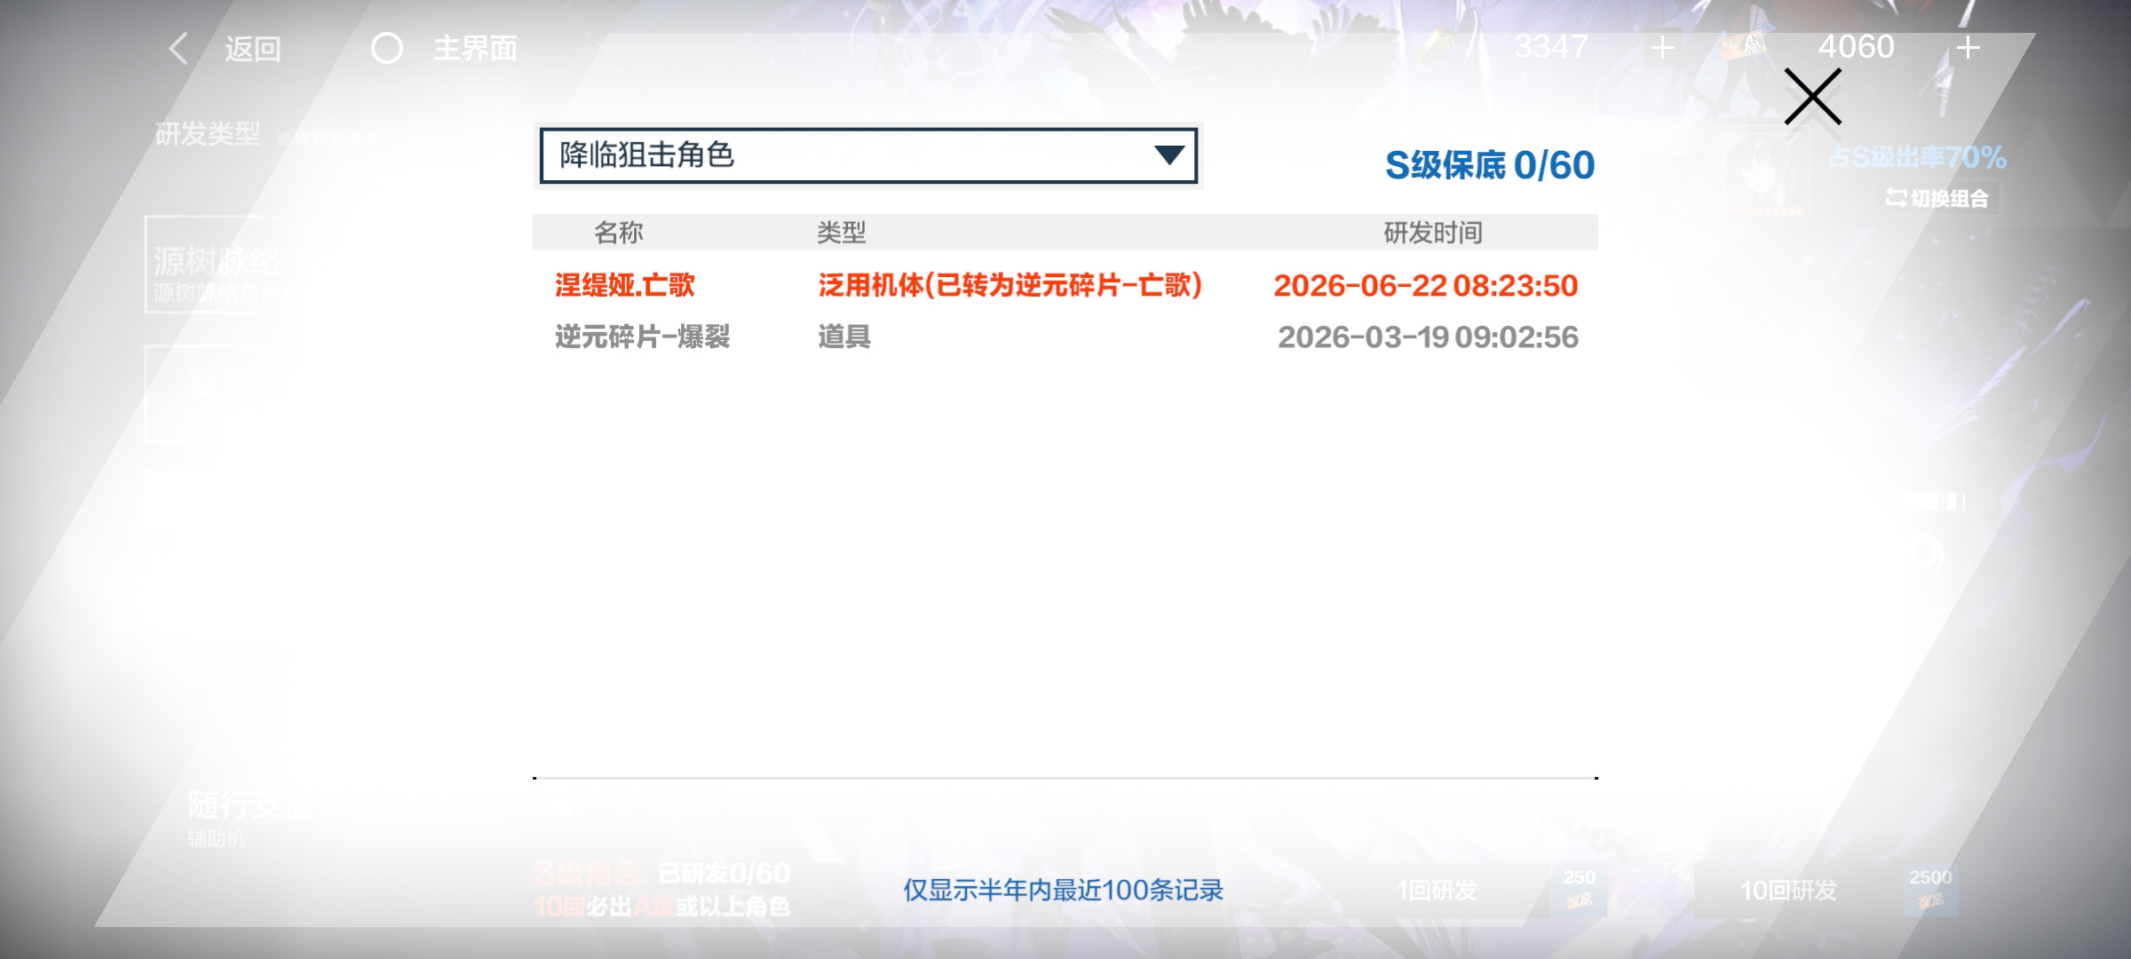2131x959 pixels.
Task: Click the 4060 currency amount
Action: (x=1856, y=46)
